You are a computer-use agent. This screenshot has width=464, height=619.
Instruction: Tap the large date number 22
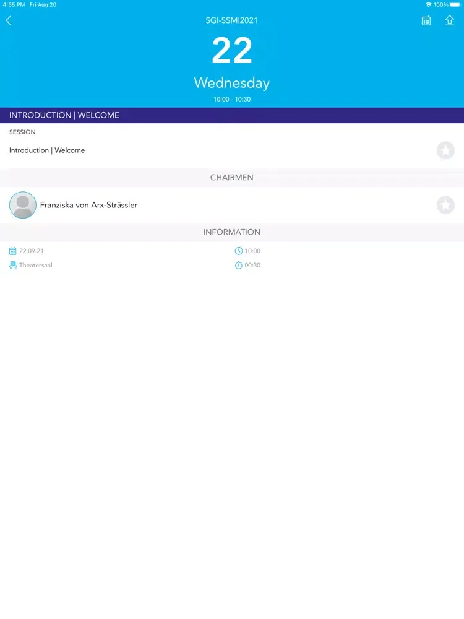point(232,51)
